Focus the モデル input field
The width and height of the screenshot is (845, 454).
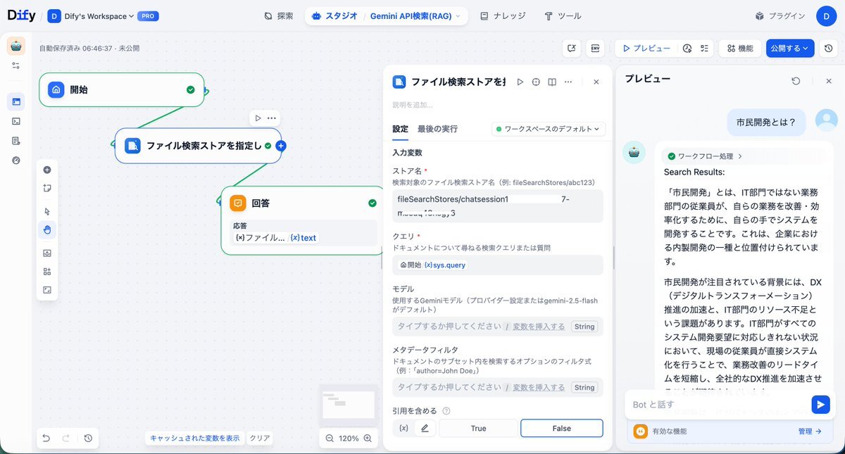[x=497, y=327]
